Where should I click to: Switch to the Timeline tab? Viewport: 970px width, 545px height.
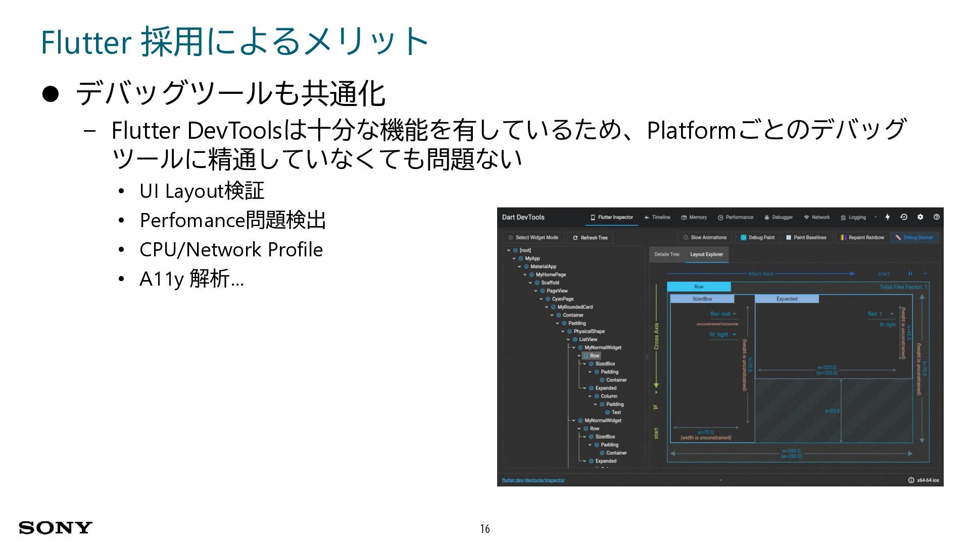click(x=657, y=217)
